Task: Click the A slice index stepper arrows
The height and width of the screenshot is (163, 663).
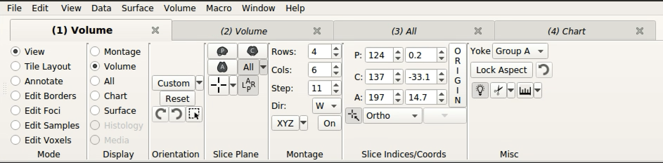Action: (x=398, y=97)
